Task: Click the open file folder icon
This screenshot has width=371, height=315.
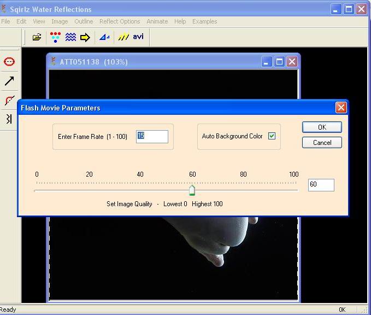Action: click(x=37, y=37)
